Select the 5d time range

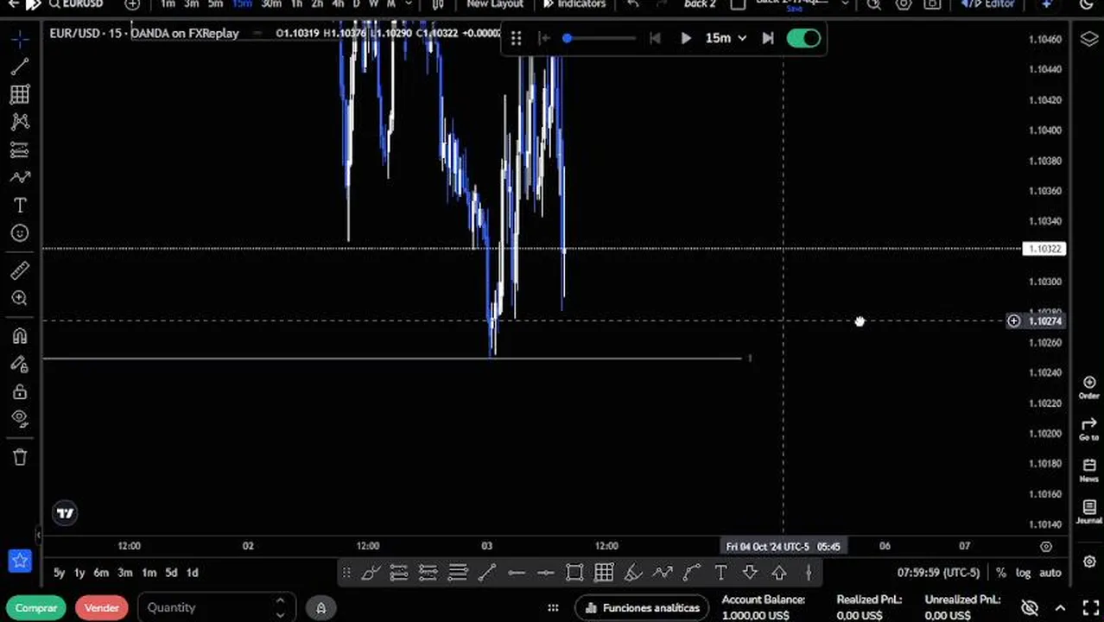click(171, 573)
